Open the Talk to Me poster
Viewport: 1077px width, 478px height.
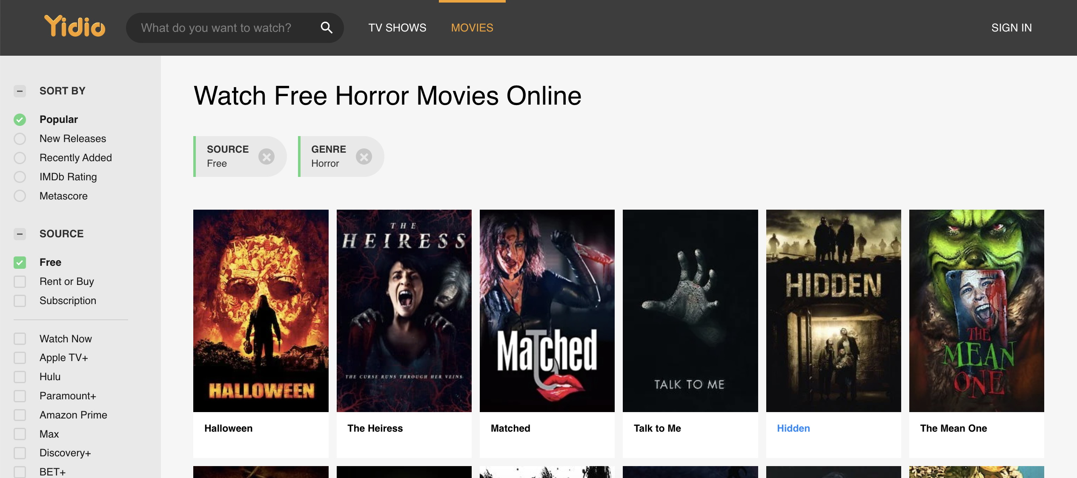point(690,311)
